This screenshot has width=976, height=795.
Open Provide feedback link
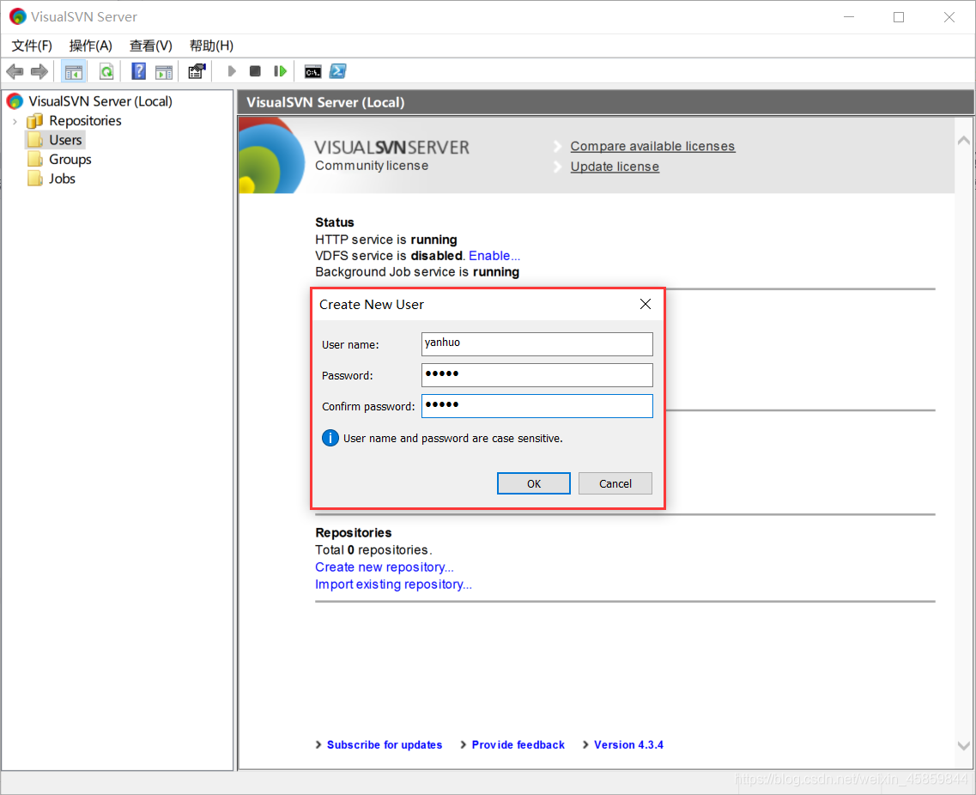[x=518, y=744]
